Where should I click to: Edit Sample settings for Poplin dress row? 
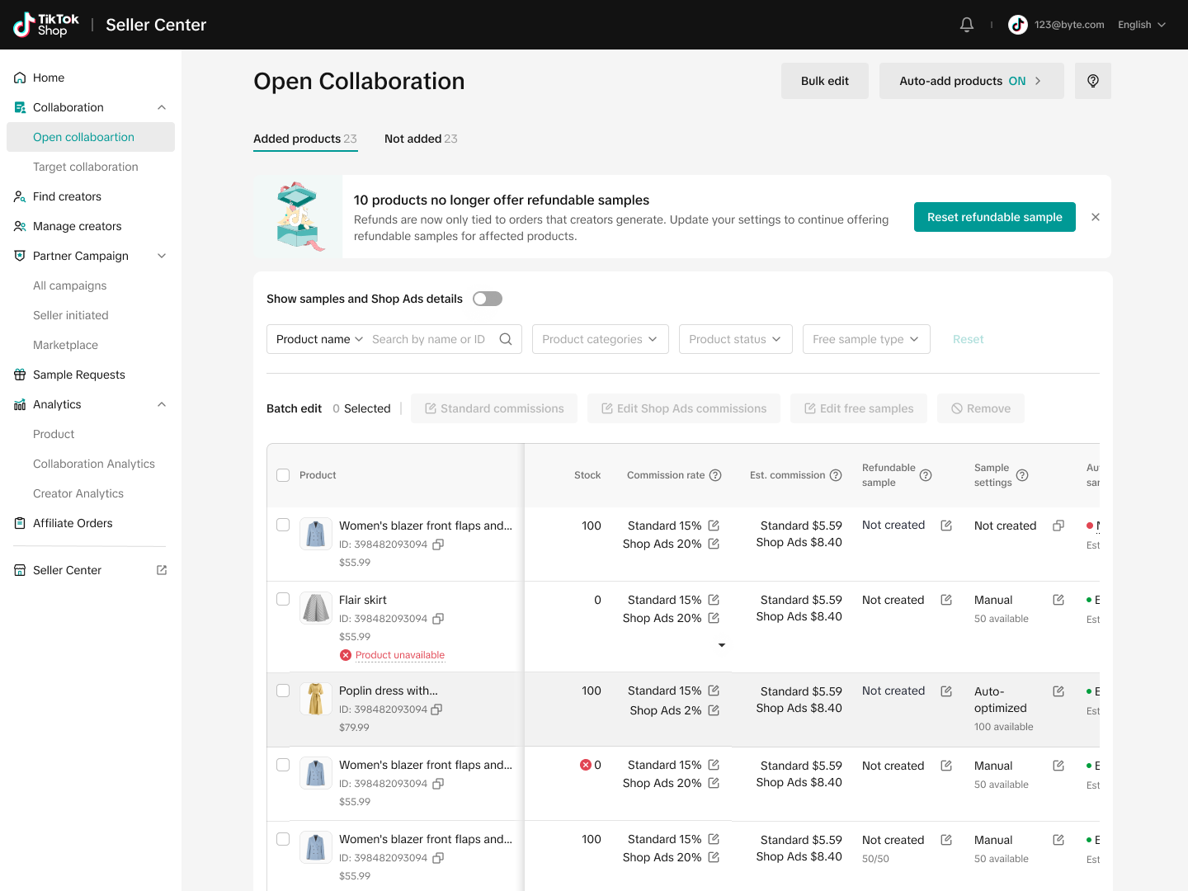(1058, 691)
